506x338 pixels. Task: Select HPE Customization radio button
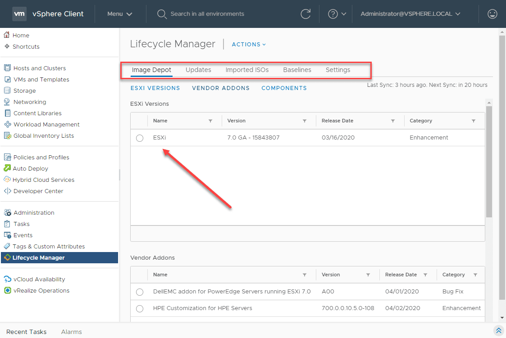click(140, 309)
